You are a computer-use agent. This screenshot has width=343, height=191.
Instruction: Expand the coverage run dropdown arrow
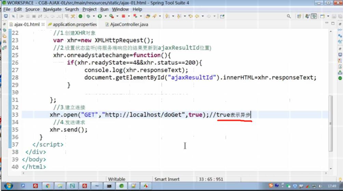(x=117, y=16)
